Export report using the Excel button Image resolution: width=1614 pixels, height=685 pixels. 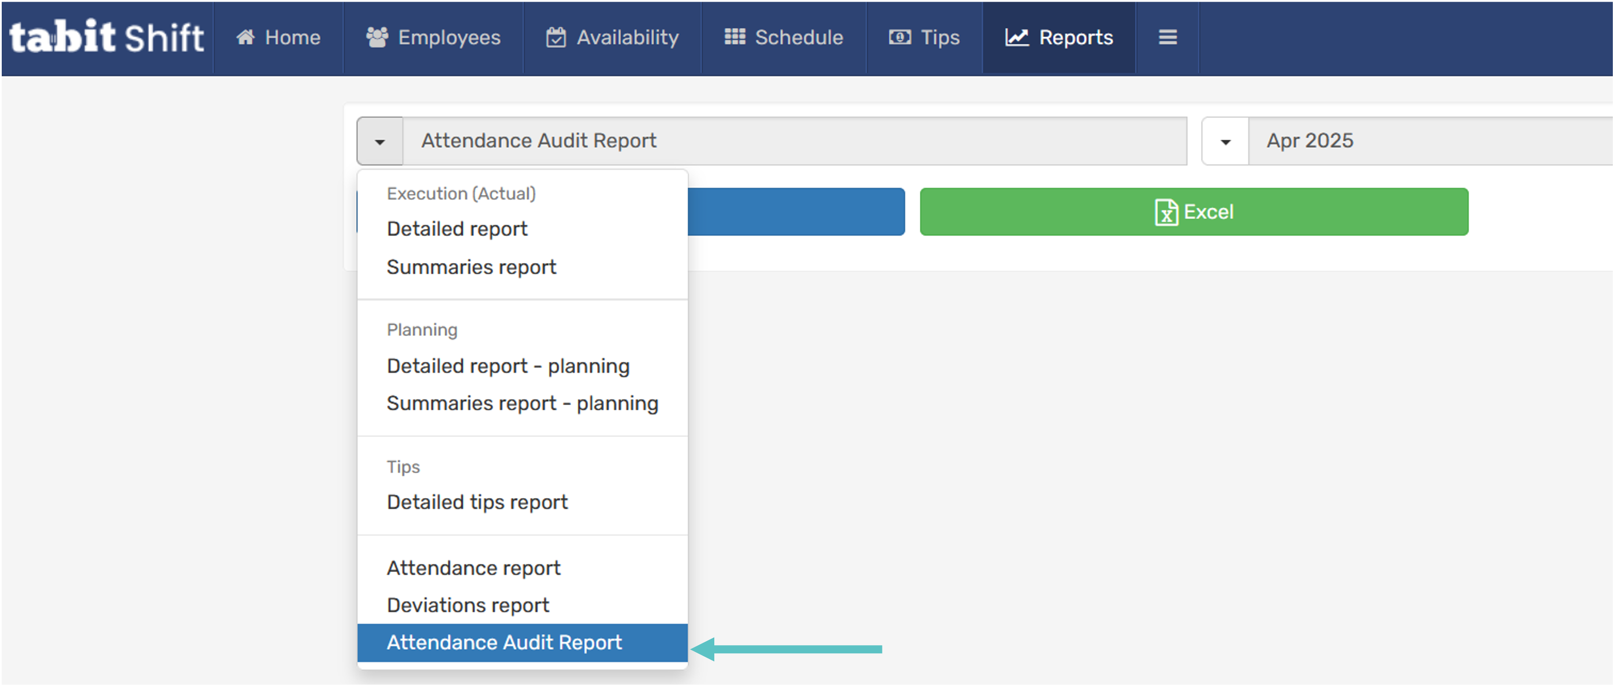[1194, 212]
